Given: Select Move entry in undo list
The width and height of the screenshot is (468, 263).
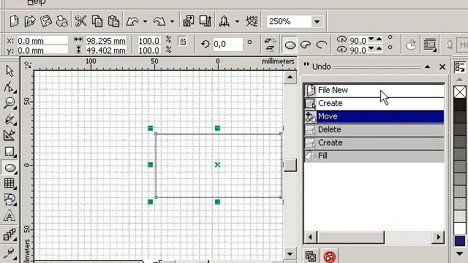Looking at the screenshot, I should pyautogui.click(x=374, y=116).
